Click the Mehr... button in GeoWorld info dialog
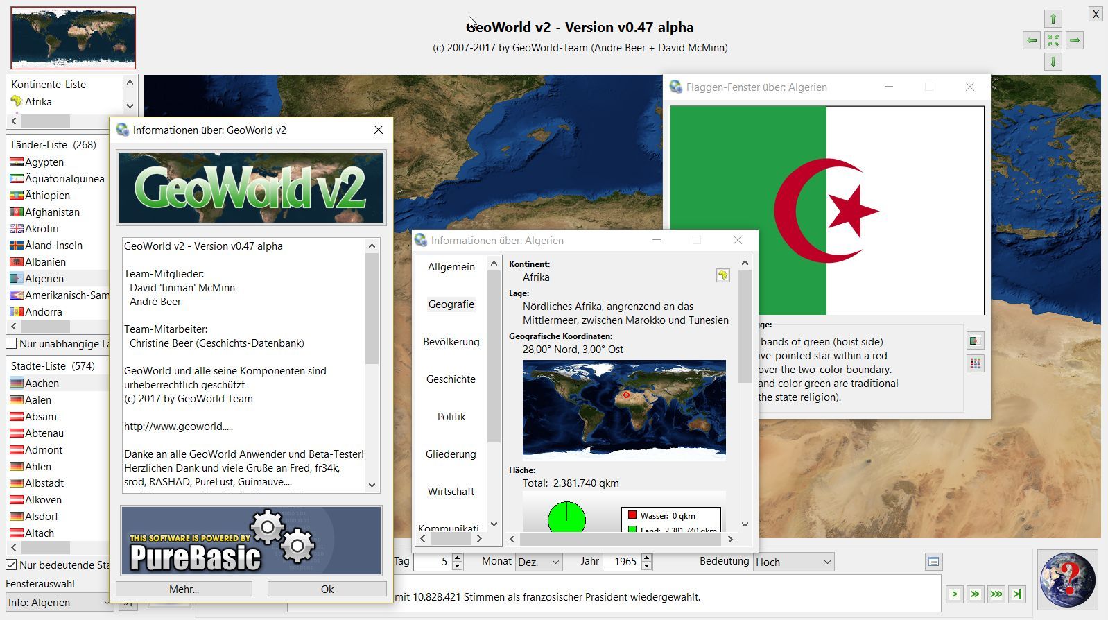1108x620 pixels. 184,589
